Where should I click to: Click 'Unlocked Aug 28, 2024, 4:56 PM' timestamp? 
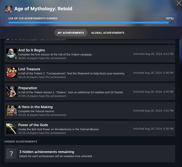(x=153, y=92)
